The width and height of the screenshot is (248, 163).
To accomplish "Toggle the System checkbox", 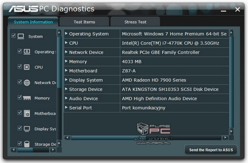I will [x=14, y=36].
